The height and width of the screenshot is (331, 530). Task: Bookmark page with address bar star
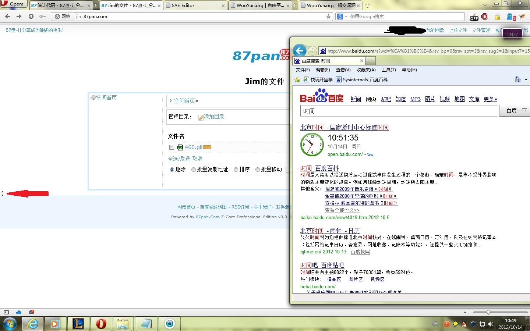pyautogui.click(x=328, y=17)
